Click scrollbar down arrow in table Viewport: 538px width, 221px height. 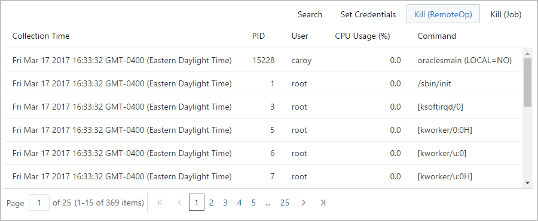point(528,183)
